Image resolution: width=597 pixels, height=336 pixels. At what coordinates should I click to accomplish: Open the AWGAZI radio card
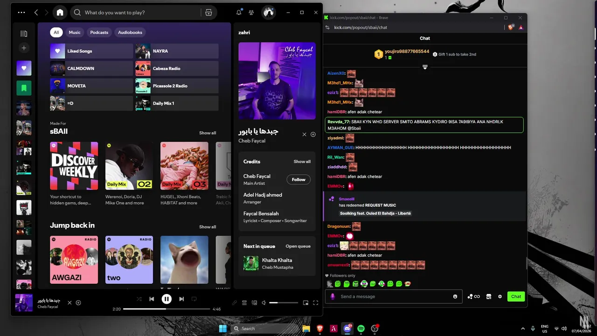tap(74, 259)
